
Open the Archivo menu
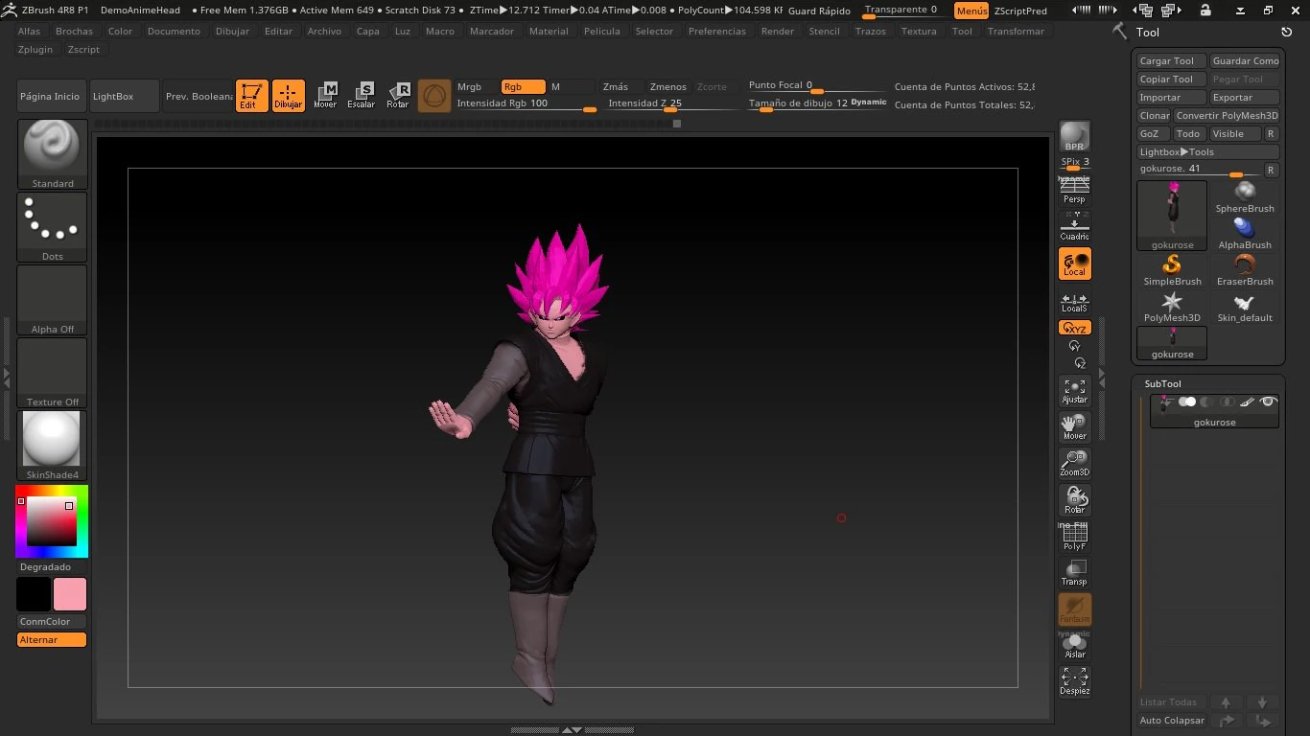tap(324, 31)
